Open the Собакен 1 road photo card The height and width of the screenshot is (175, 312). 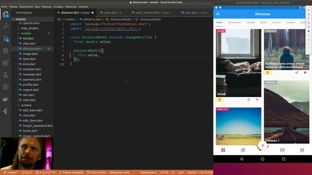coord(287,112)
